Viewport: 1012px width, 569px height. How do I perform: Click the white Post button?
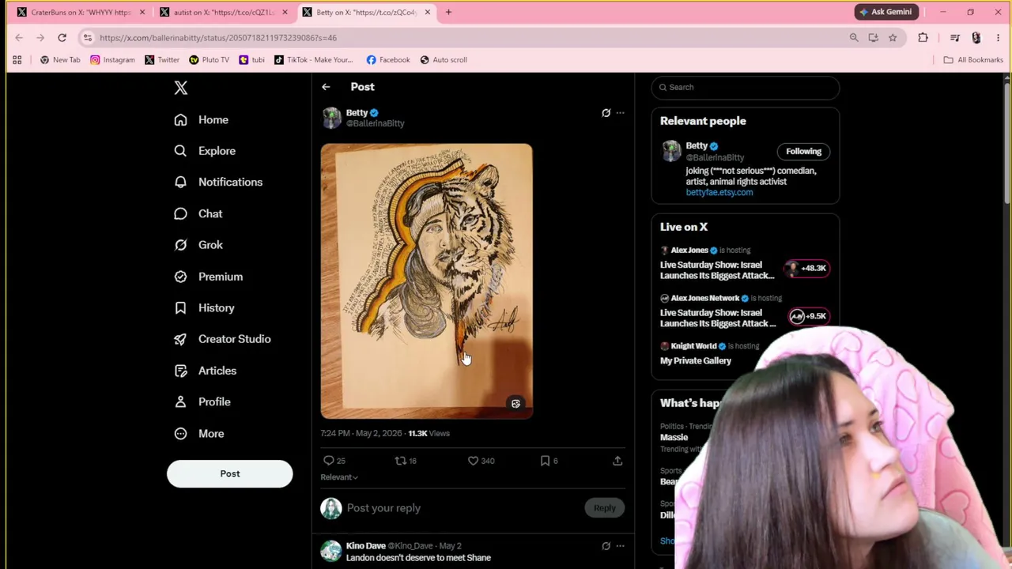click(x=230, y=473)
